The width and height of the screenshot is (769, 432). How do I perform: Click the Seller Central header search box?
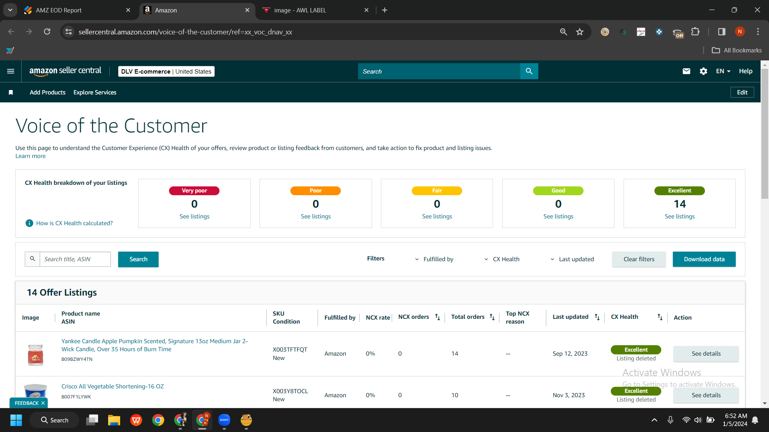(439, 71)
